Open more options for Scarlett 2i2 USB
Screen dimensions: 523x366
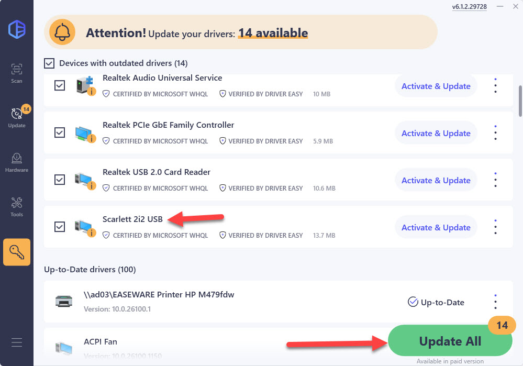[495, 227]
